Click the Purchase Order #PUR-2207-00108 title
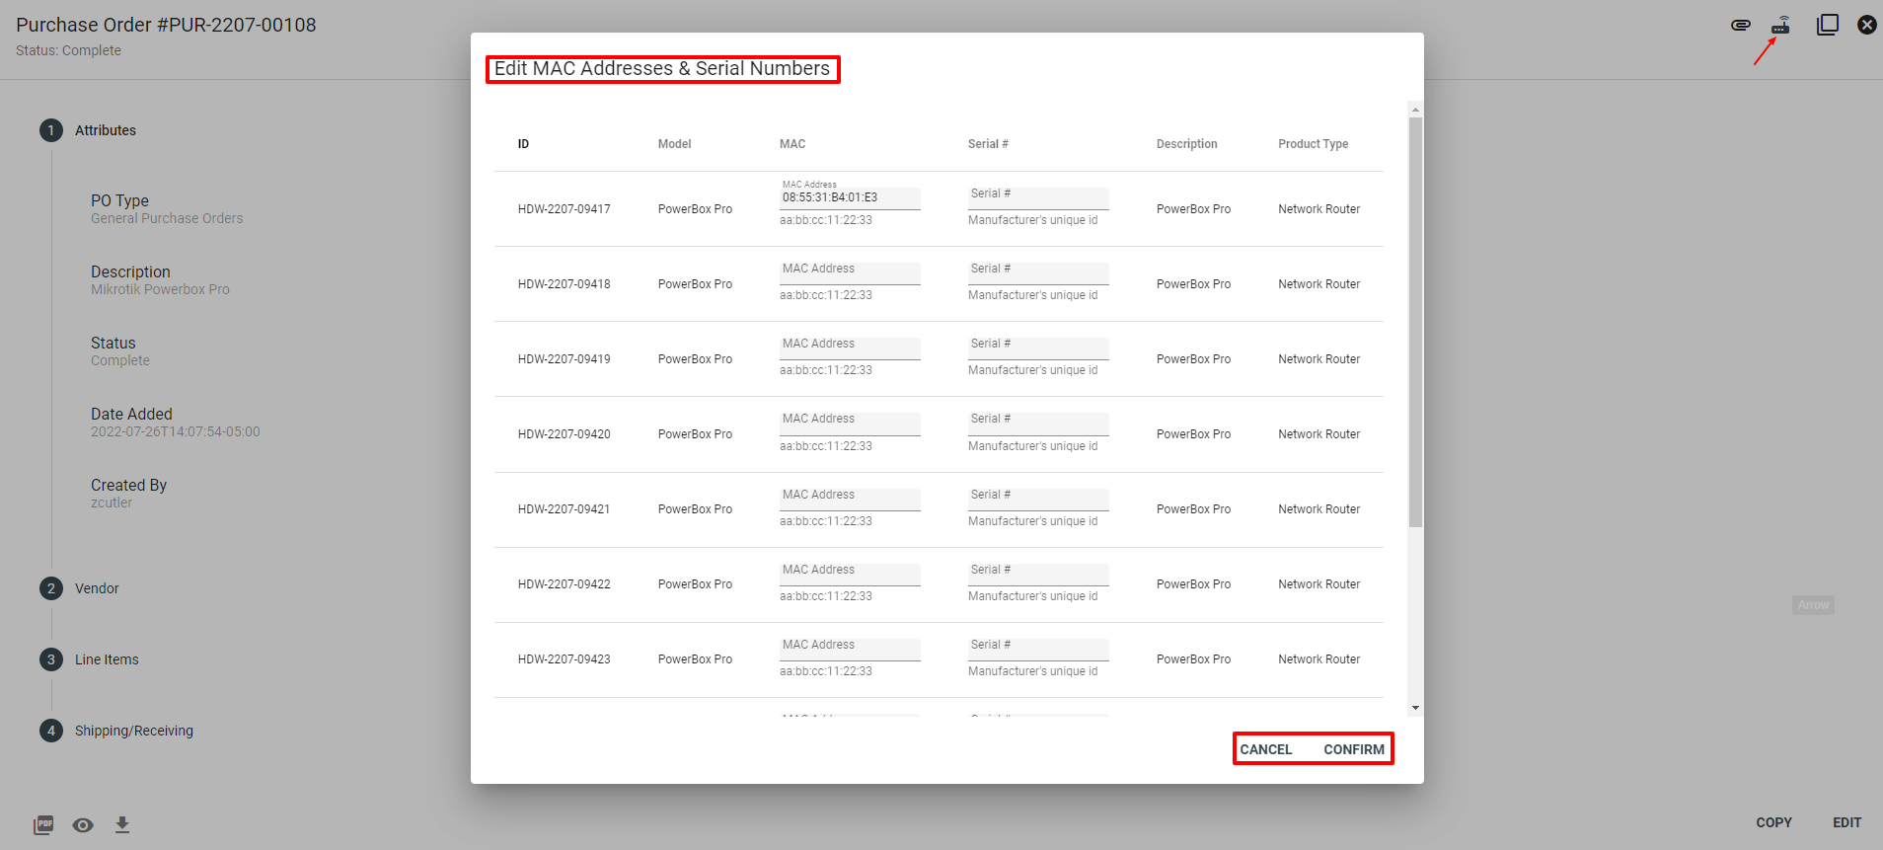 [x=166, y=25]
